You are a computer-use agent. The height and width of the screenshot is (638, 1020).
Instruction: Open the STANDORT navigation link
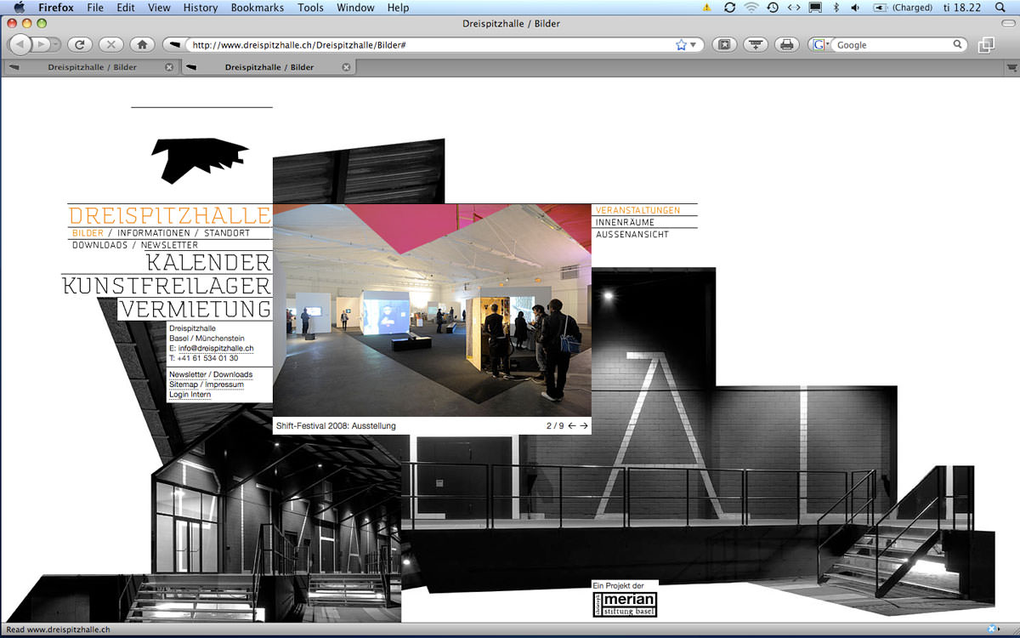coord(227,233)
